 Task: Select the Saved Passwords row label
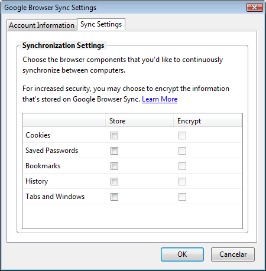click(52, 151)
